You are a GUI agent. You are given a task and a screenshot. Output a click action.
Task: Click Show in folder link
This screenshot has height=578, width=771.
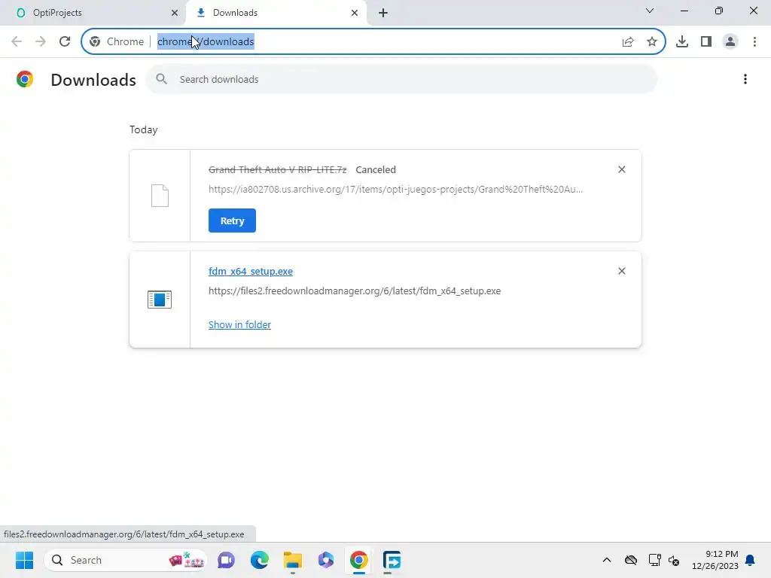pyautogui.click(x=239, y=324)
